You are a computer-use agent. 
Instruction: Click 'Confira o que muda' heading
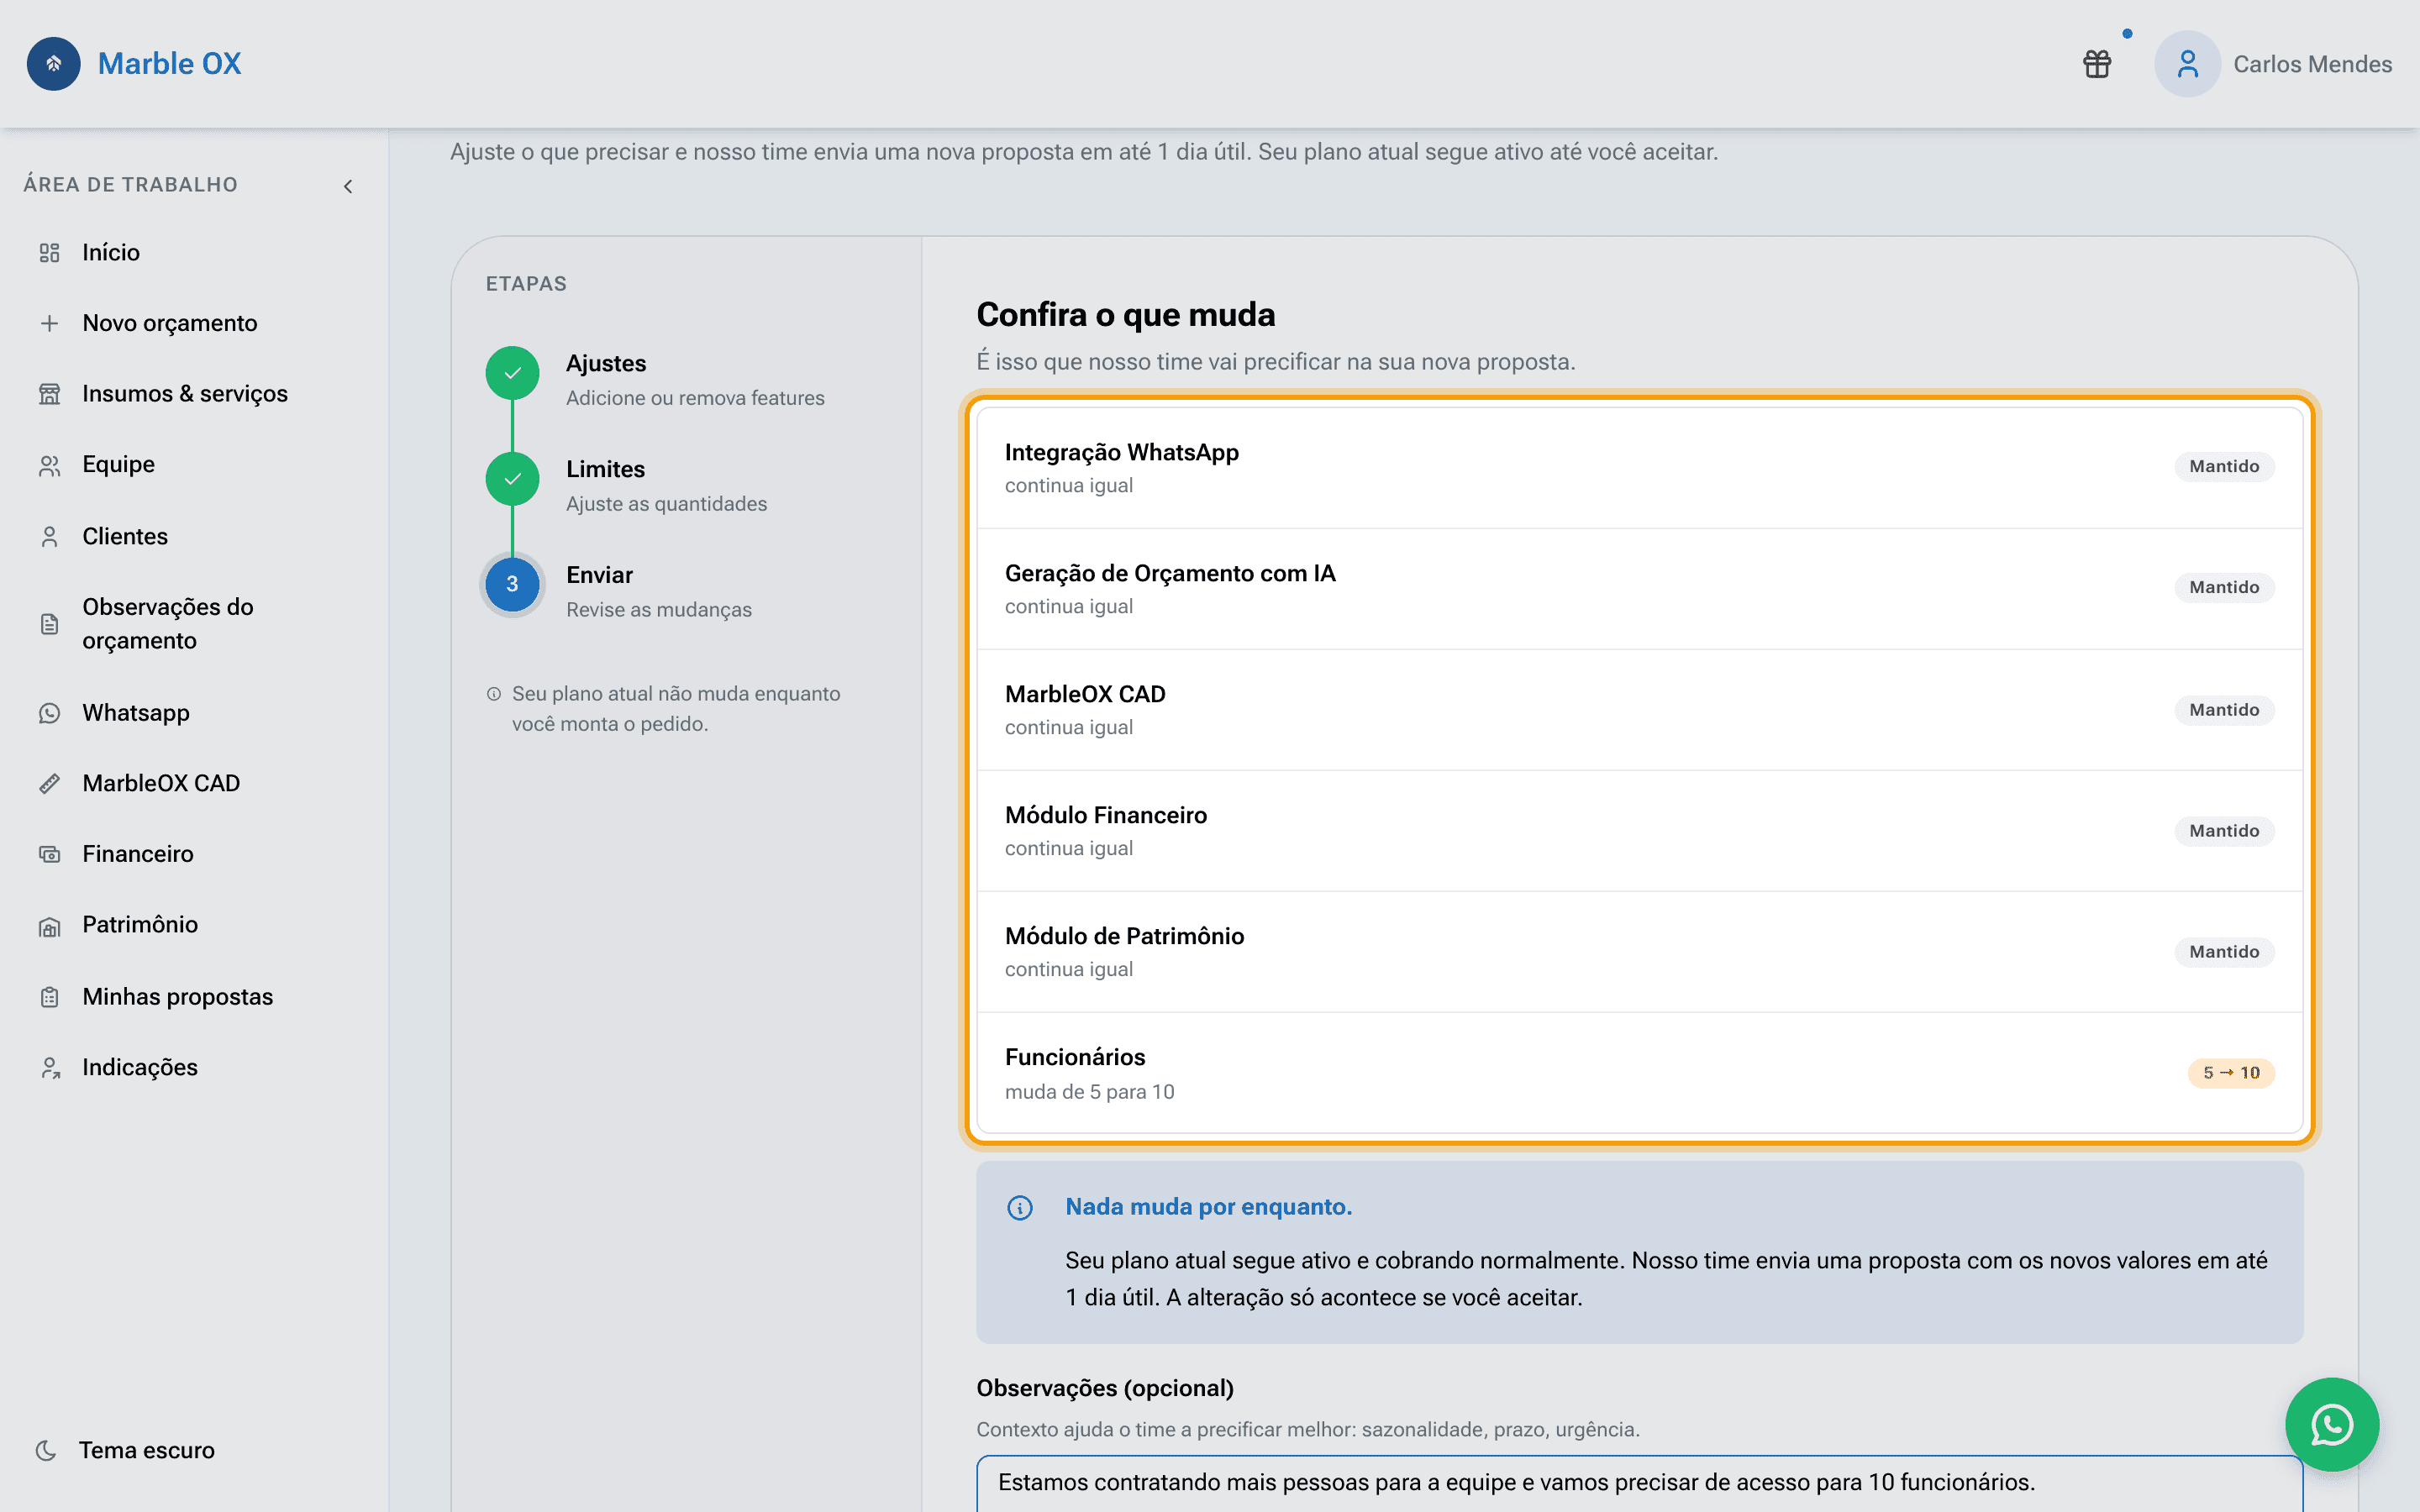click(1125, 315)
